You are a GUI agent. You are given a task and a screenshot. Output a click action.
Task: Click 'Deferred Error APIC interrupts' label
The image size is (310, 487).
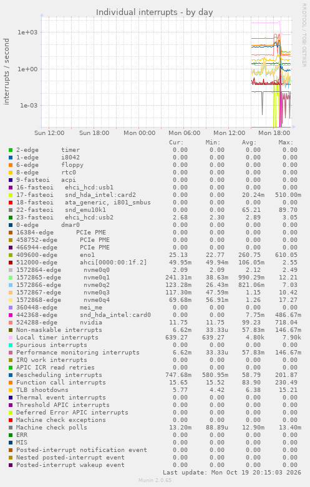point(72,413)
